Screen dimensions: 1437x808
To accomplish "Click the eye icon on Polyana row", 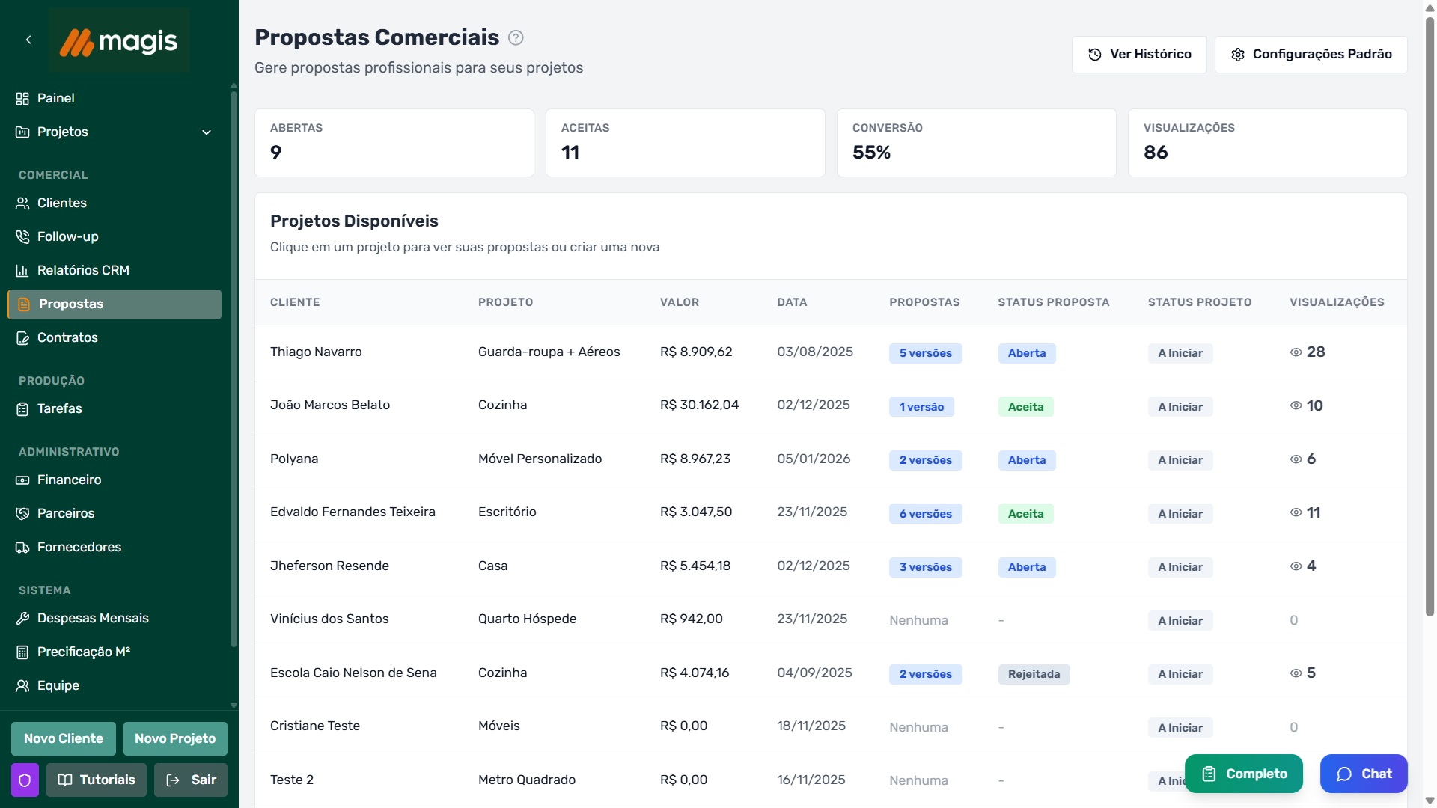I will click(x=1296, y=459).
